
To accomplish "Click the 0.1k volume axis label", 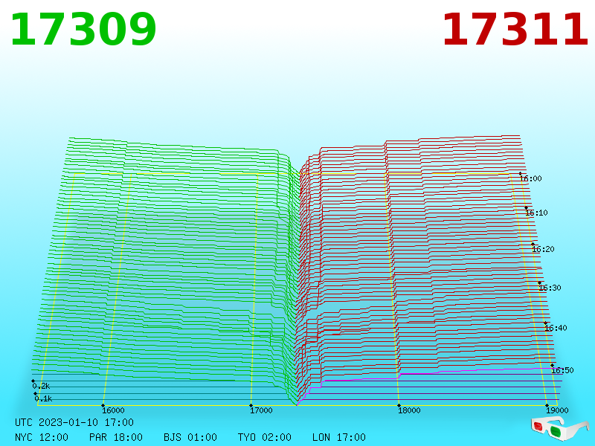I will (x=43, y=398).
